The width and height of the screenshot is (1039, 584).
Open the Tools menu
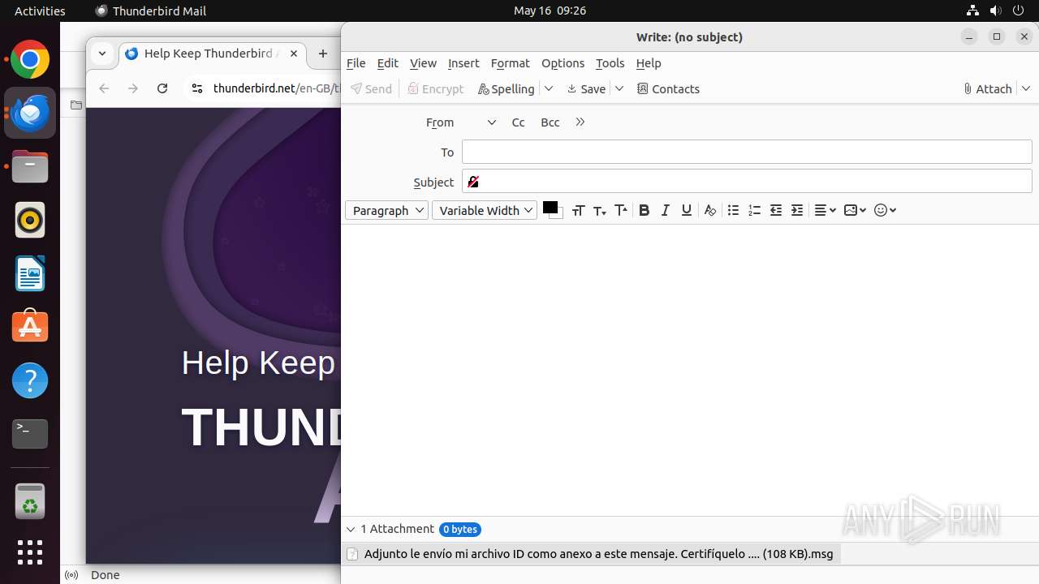(610, 62)
